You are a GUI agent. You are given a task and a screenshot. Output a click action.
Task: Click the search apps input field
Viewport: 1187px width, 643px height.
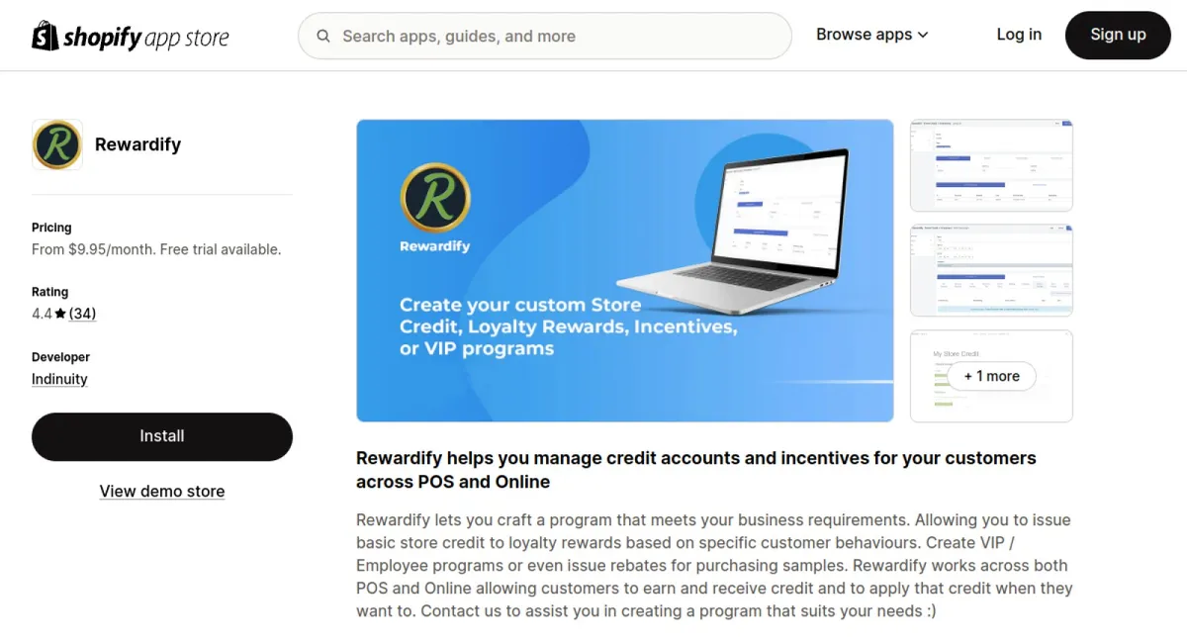545,37
